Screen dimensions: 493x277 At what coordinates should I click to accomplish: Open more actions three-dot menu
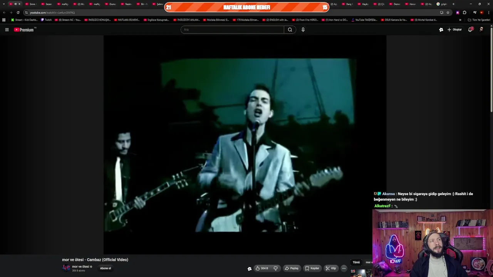click(344, 268)
